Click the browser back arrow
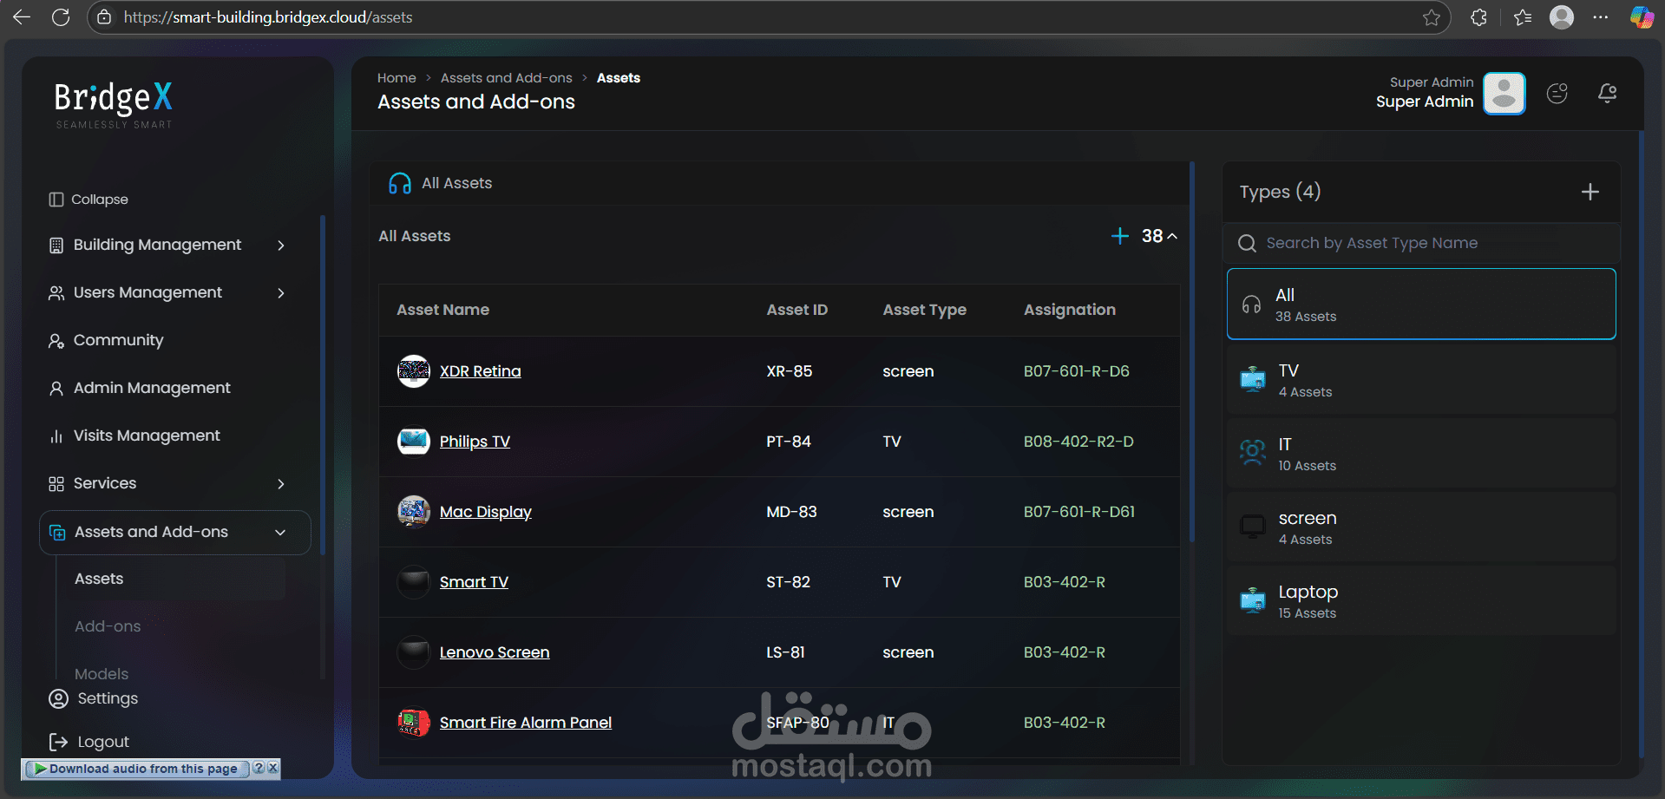Screen dimensions: 1665x799 pyautogui.click(x=22, y=17)
